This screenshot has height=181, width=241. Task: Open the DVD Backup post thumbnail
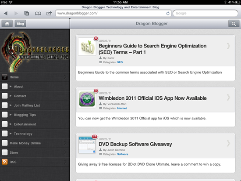tap(87, 145)
